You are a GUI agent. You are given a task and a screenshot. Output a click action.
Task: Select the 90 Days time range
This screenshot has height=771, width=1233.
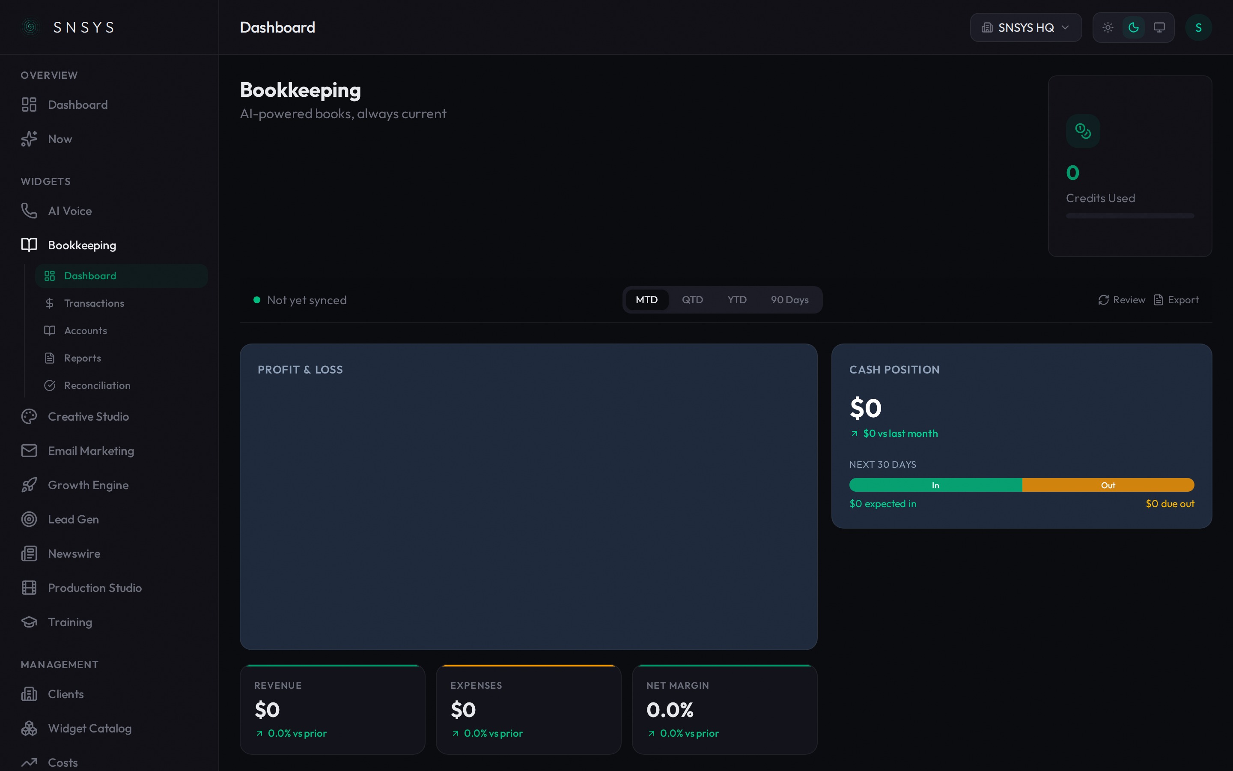[789, 300]
